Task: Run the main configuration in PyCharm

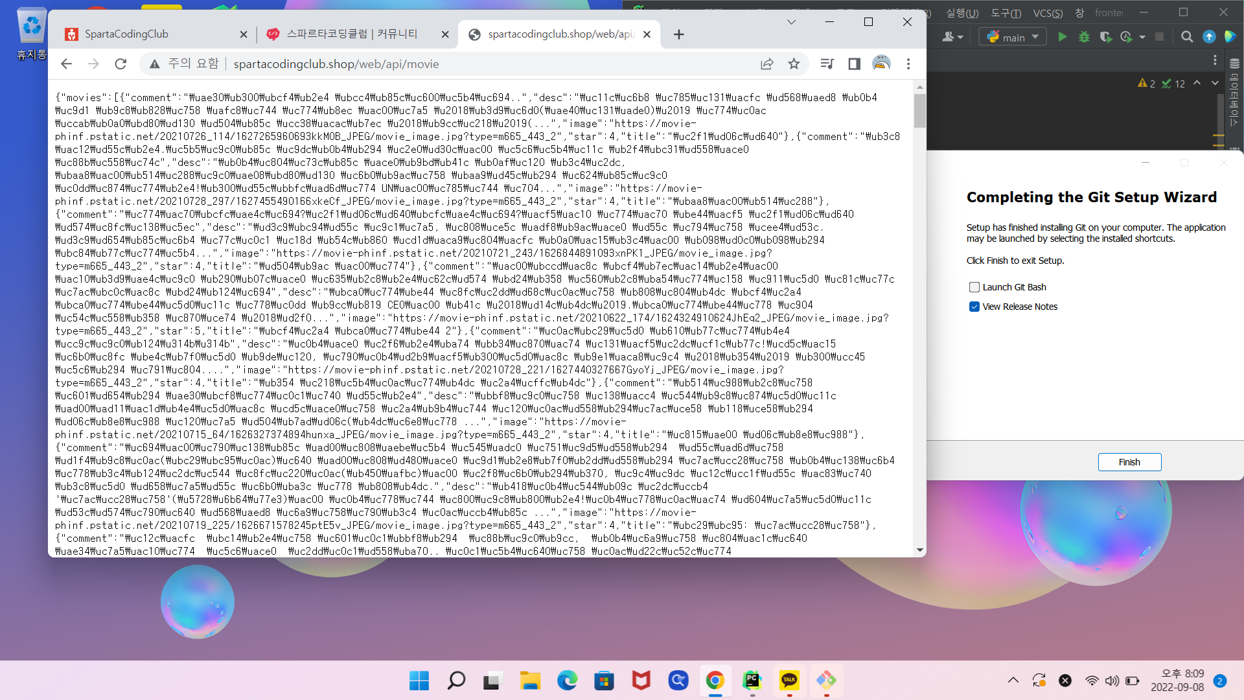Action: tap(1063, 37)
